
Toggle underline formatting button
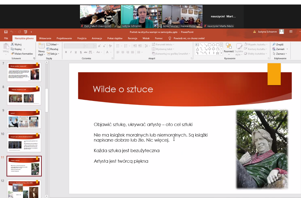76,52
